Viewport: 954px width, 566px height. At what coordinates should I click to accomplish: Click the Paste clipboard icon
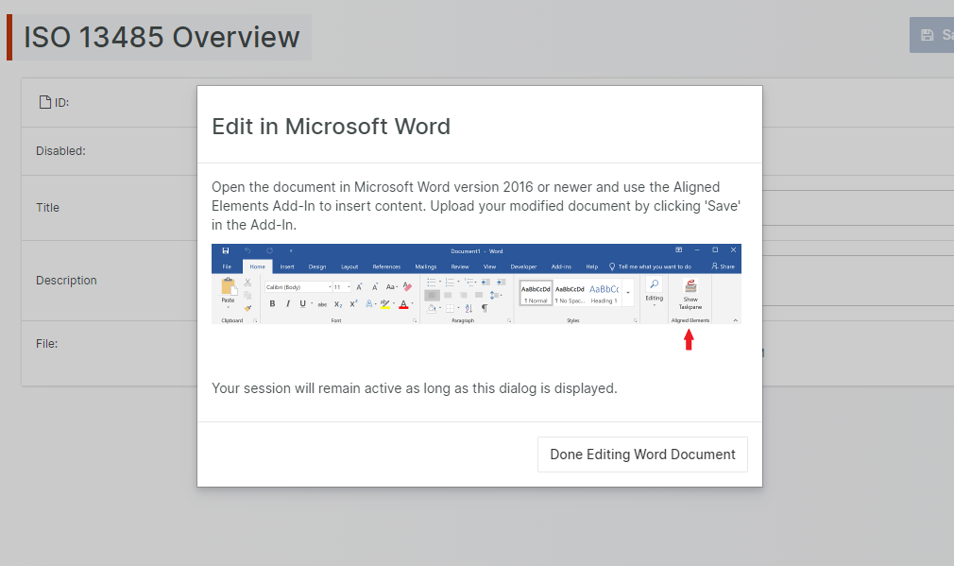click(x=228, y=288)
